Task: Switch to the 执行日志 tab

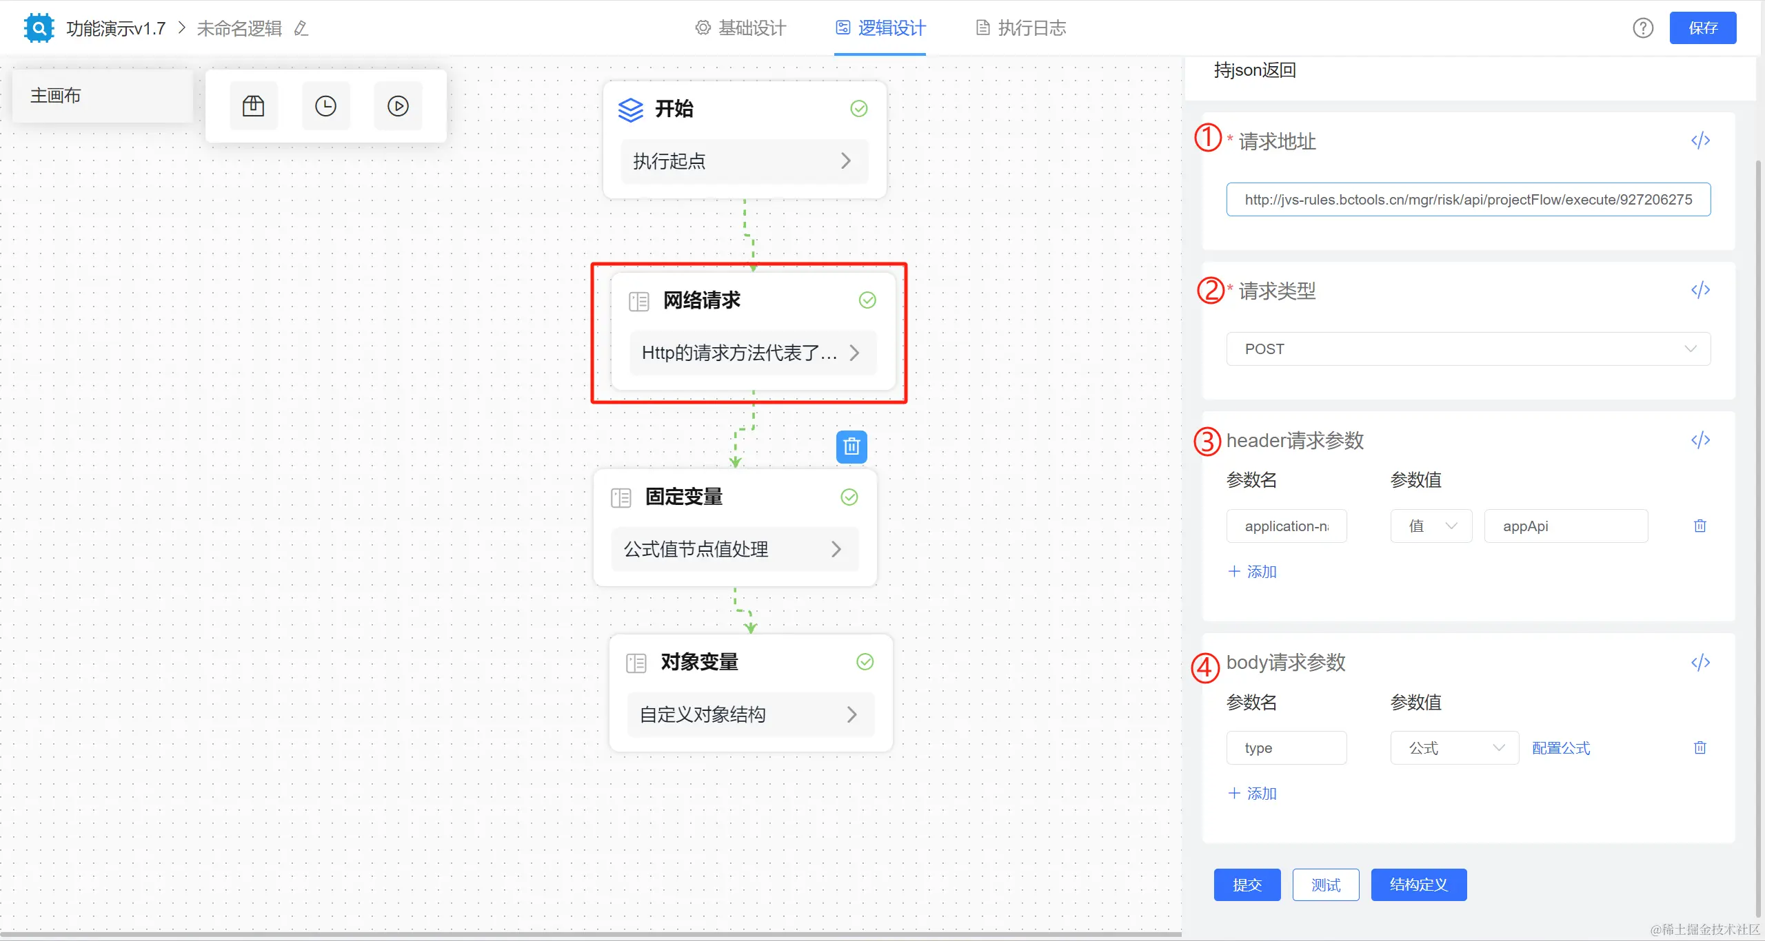Action: [x=1021, y=28]
